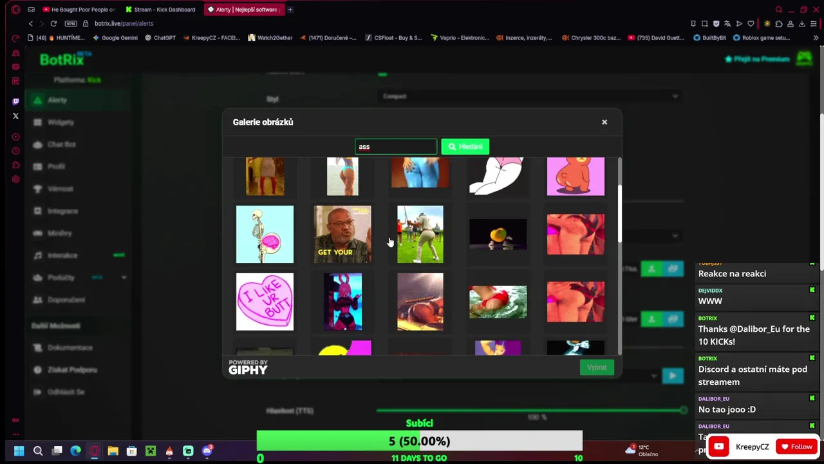Screen dimensions: 824x464
Task: Click the Opera GX taskbar icon
Action: point(94,451)
